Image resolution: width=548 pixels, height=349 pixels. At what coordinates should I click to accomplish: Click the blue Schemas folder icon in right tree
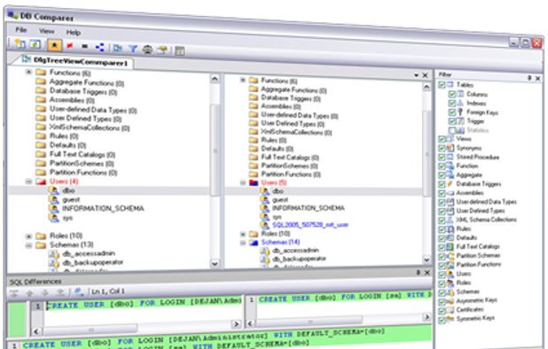pos(254,242)
